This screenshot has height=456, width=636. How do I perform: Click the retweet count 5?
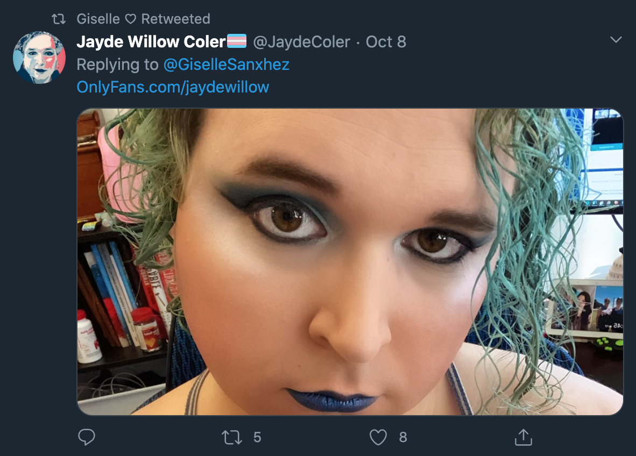click(x=257, y=437)
